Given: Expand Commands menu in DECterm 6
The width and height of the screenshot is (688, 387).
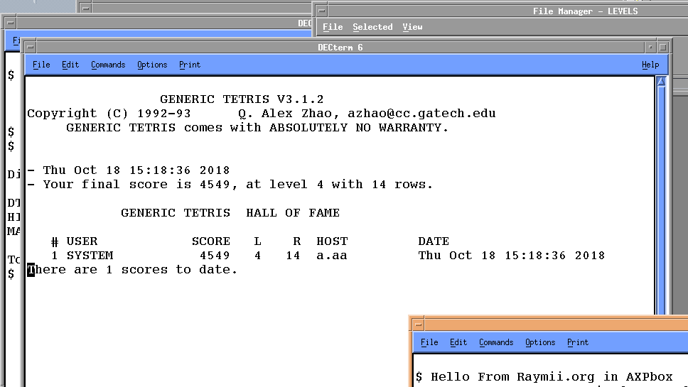Looking at the screenshot, I should pos(108,65).
